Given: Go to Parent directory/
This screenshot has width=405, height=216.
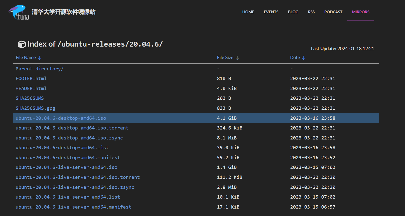Looking at the screenshot, I should [x=39, y=69].
